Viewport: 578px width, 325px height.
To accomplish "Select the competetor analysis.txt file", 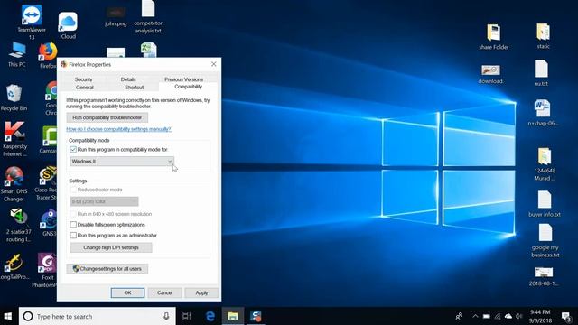I will tap(148, 8).
